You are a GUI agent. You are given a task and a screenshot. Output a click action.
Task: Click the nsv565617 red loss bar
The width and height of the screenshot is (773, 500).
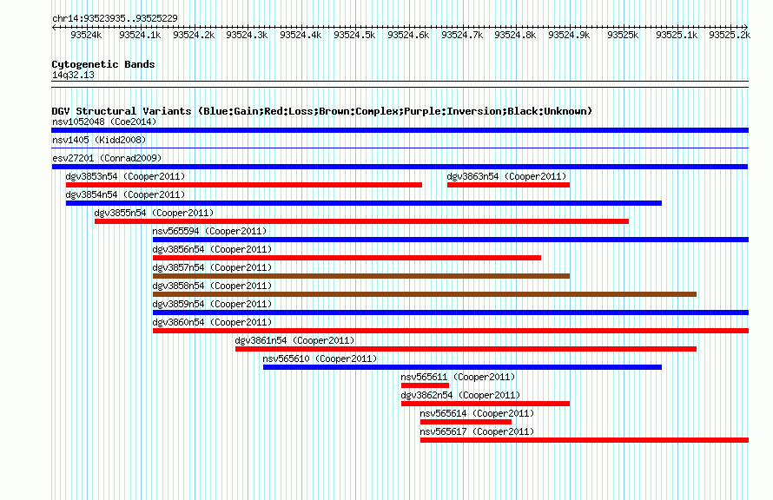click(585, 440)
